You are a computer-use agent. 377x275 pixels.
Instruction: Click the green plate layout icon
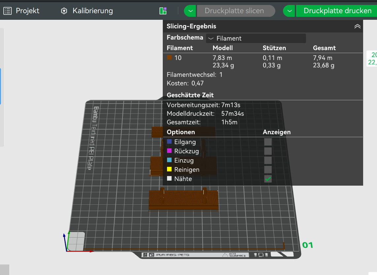click(x=163, y=11)
